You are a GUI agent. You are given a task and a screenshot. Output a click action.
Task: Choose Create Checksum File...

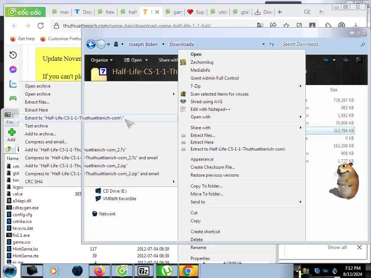tap(213, 167)
